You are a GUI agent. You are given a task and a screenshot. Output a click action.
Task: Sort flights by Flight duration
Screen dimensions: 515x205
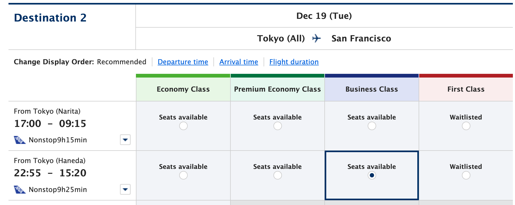coord(294,62)
